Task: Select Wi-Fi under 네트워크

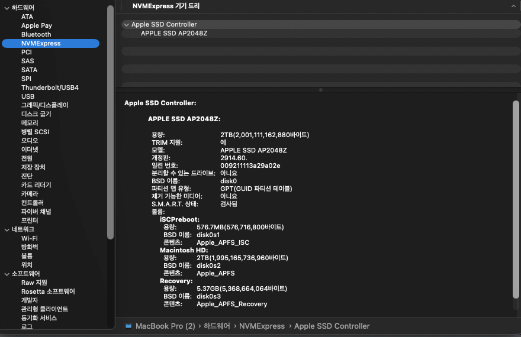Action: point(30,238)
